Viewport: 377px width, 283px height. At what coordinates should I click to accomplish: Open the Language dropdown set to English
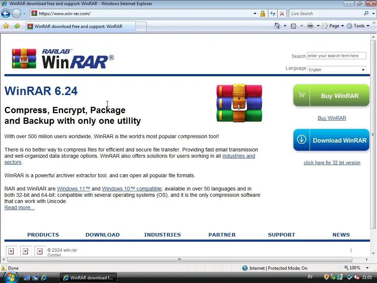(x=337, y=70)
